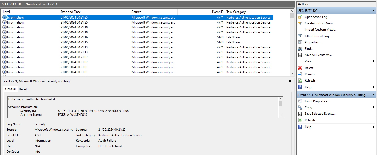This screenshot has height=155, width=377.
Task: Close the event preview pane with X
Action: 290,81
